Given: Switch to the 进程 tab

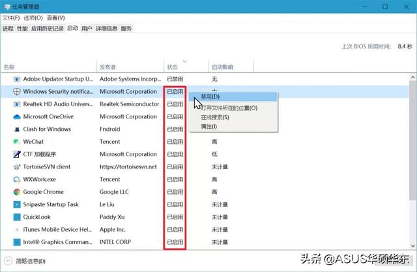Looking at the screenshot, I should pyautogui.click(x=8, y=29).
